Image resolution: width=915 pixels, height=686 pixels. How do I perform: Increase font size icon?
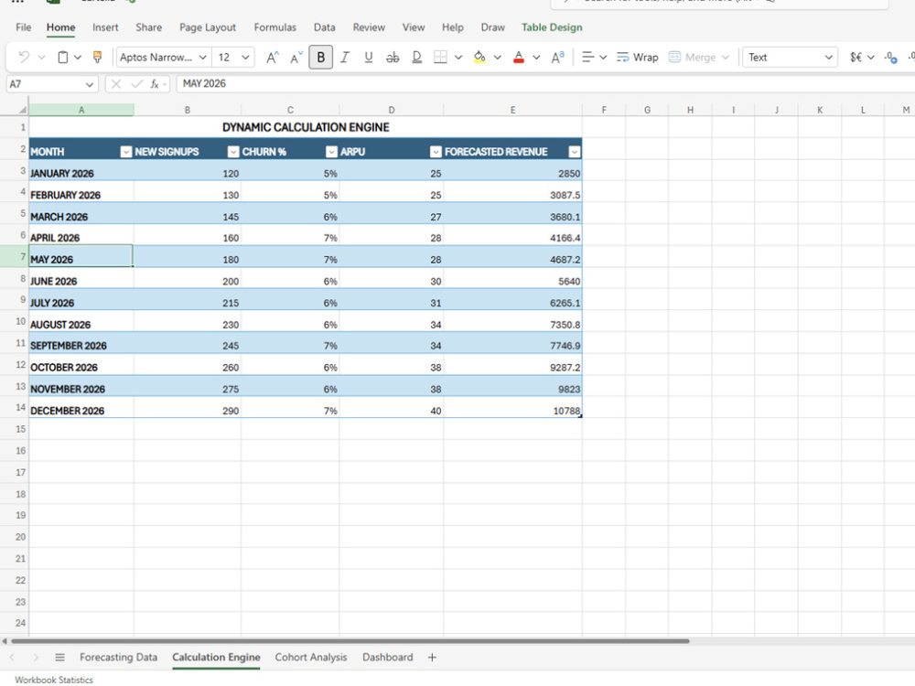[273, 57]
